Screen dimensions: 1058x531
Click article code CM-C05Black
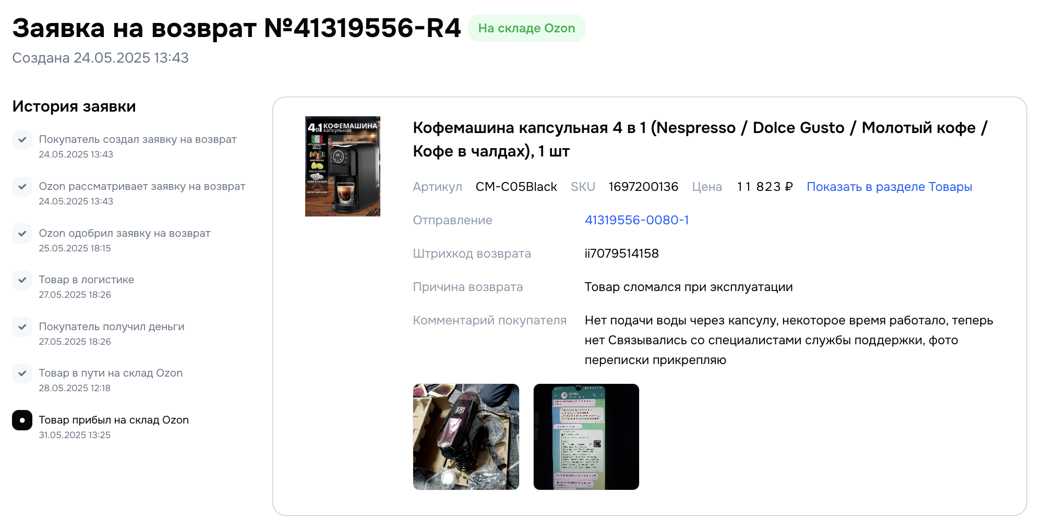point(516,187)
